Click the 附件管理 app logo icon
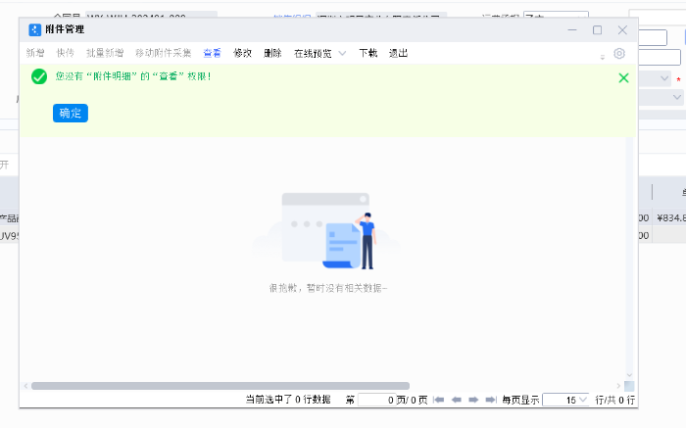 point(34,29)
